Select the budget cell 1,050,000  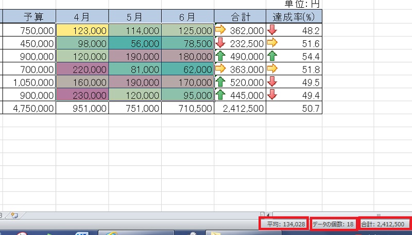[29, 82]
